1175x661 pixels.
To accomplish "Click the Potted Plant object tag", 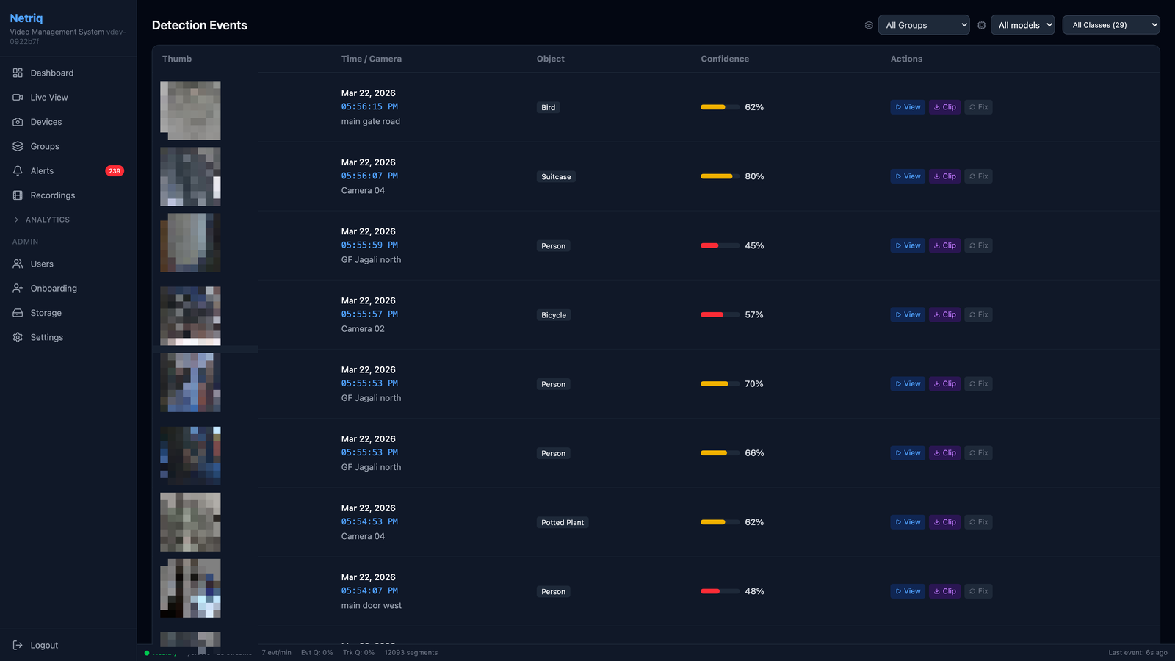I will pos(563,522).
